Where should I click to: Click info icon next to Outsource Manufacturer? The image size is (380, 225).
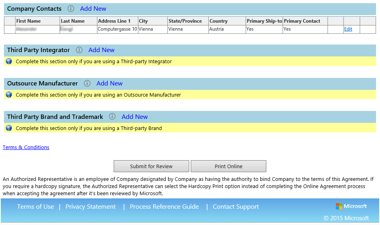point(87,83)
